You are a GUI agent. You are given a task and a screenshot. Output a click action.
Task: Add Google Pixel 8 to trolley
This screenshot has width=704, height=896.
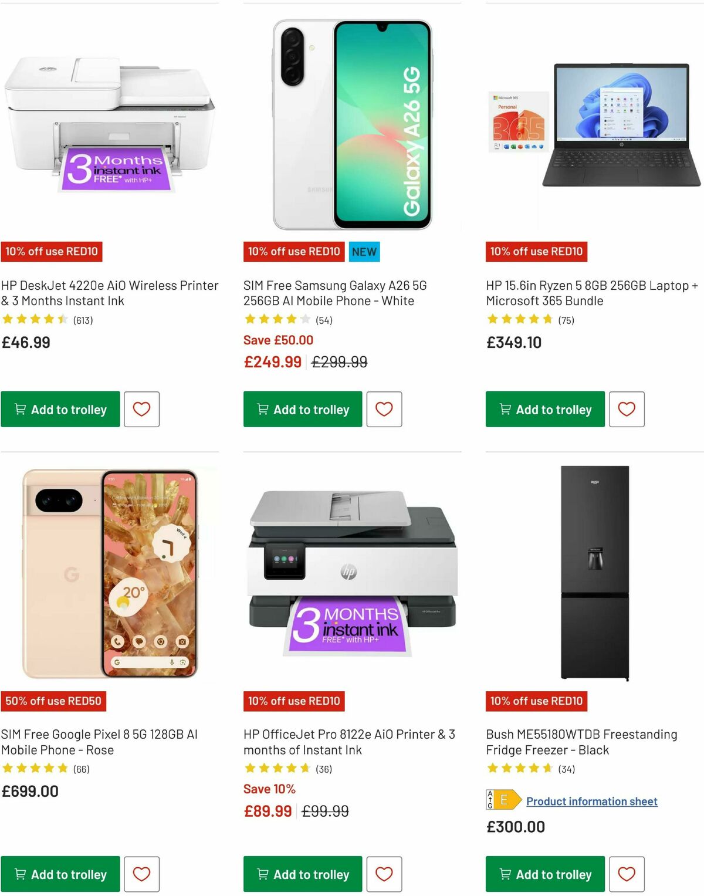[61, 874]
